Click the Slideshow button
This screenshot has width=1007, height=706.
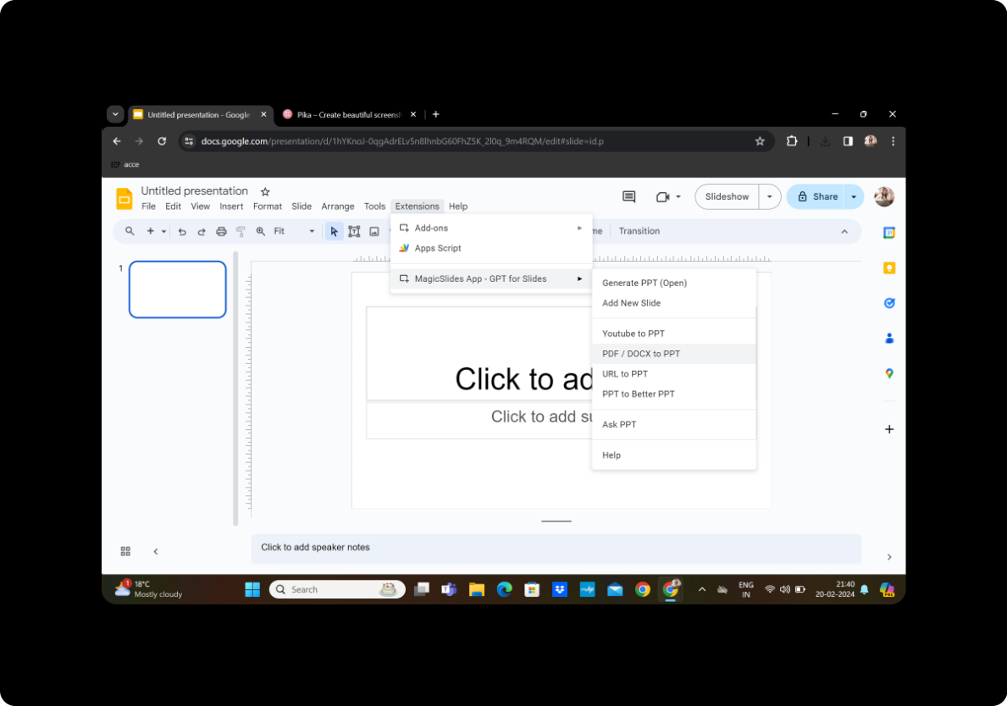(727, 197)
